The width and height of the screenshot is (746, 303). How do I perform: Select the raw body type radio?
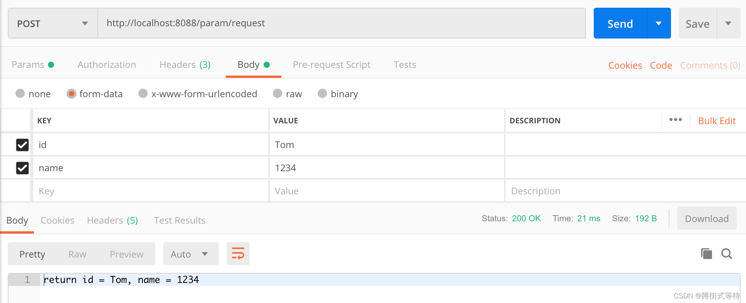point(278,93)
